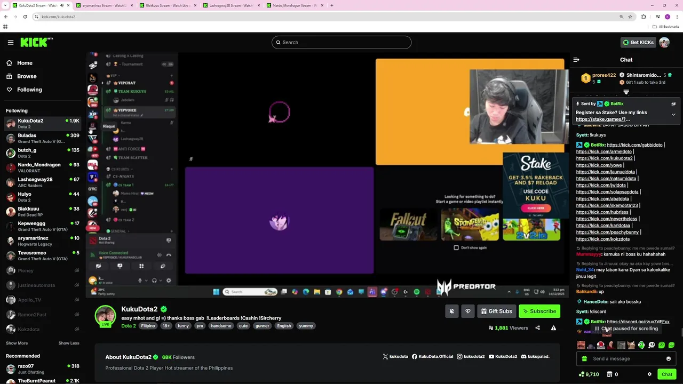The image size is (683, 384).
Task: Hide the pinned BotRix message
Action: click(x=673, y=104)
